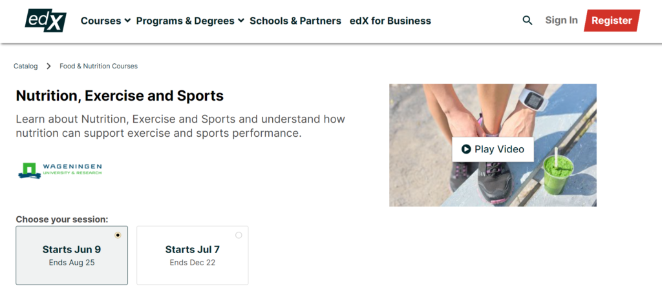The image size is (662, 295).
Task: Select the Starts Jun 9 radio button
Action: point(118,235)
